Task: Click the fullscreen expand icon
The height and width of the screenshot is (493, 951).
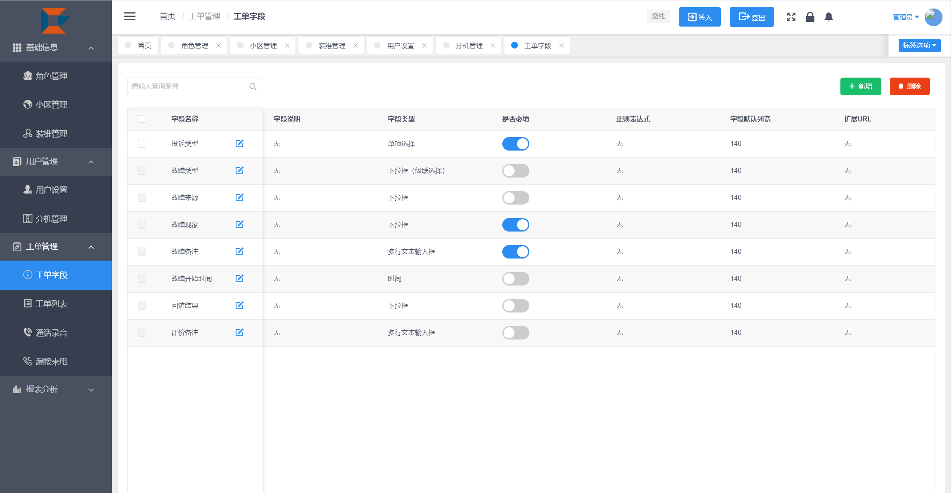Action: 791,17
